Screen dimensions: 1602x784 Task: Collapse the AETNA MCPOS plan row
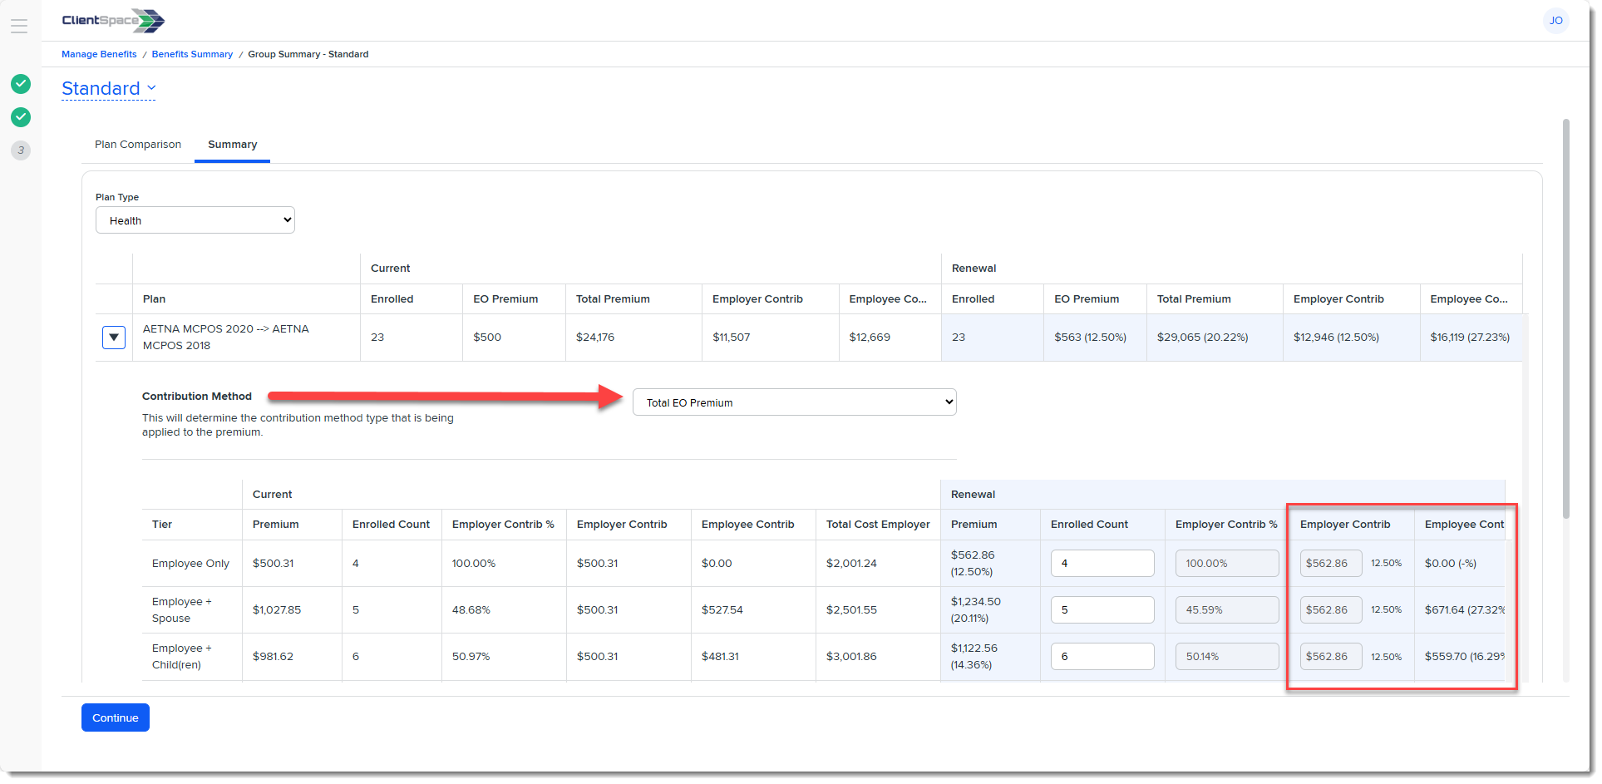point(114,338)
